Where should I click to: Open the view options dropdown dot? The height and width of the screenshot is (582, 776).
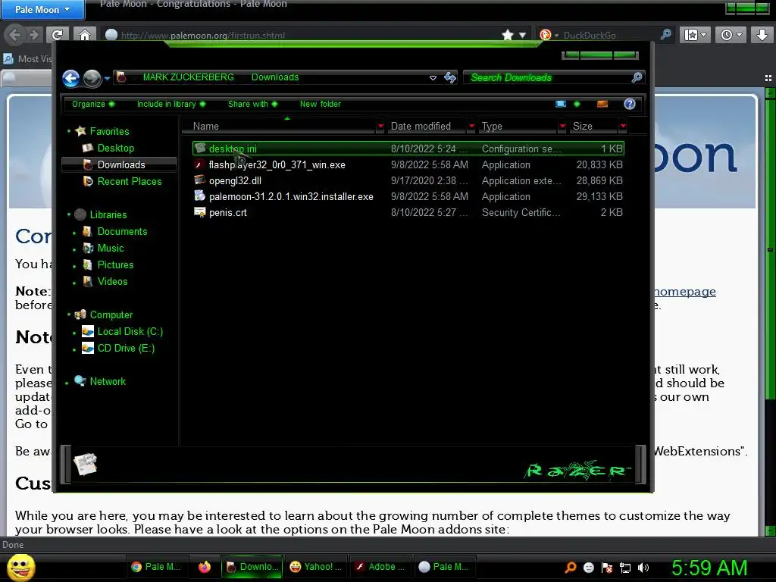(577, 104)
